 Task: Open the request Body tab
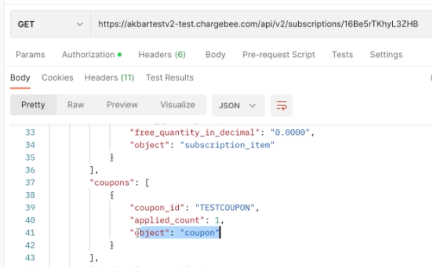coord(215,54)
